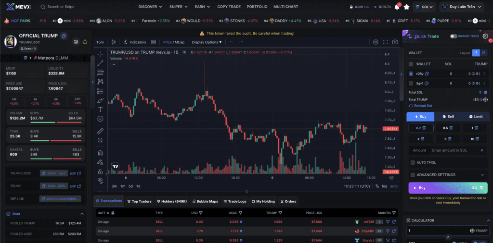Select the rQRy wallet checkbox

(411, 73)
